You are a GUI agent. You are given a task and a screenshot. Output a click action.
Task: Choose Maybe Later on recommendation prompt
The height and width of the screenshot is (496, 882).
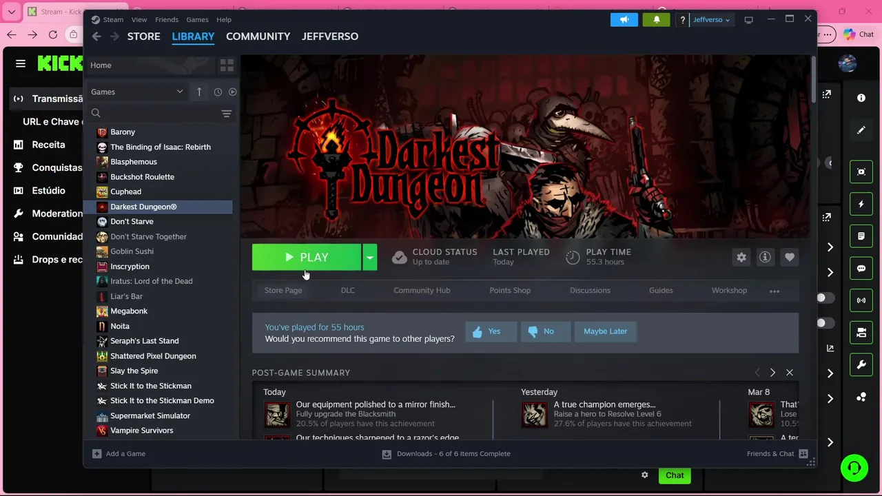tap(606, 331)
